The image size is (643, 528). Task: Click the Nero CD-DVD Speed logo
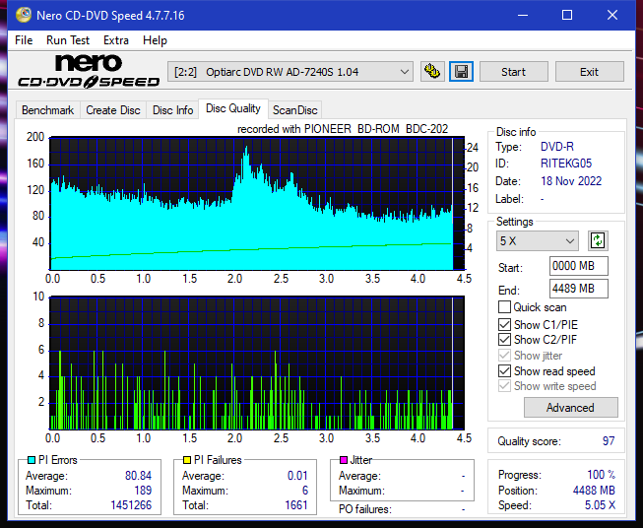click(x=89, y=71)
